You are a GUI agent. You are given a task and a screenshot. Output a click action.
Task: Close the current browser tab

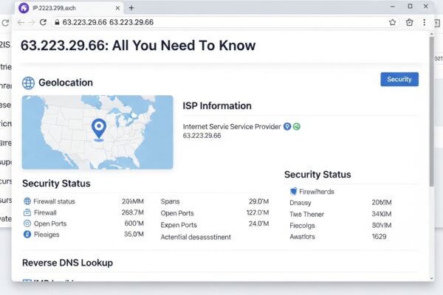pos(118,7)
